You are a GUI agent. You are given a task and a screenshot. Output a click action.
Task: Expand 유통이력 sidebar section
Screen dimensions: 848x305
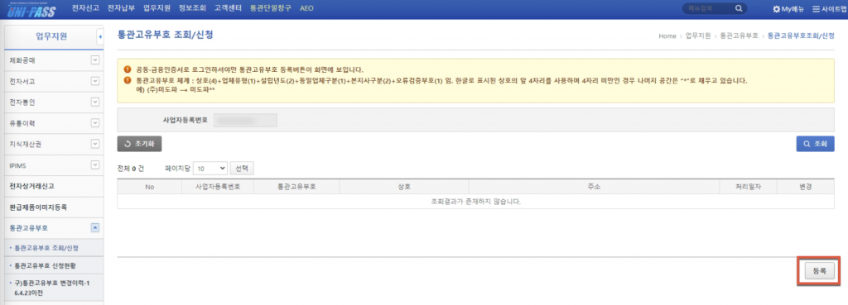(95, 122)
